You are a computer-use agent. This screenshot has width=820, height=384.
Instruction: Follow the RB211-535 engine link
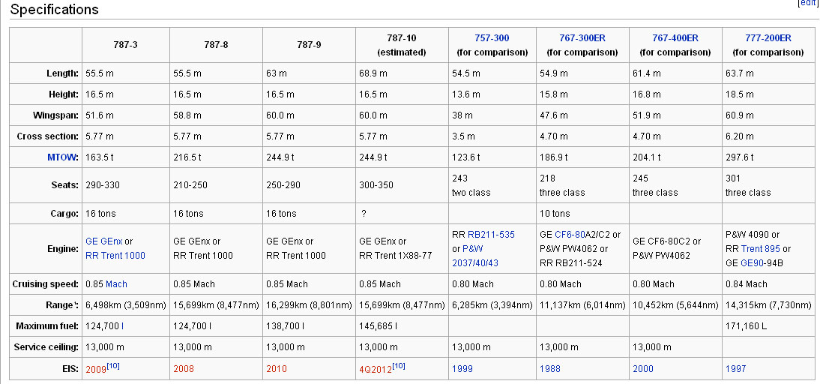(491, 235)
